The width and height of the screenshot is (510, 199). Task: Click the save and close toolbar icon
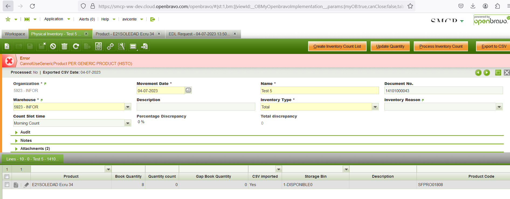pos(42,46)
